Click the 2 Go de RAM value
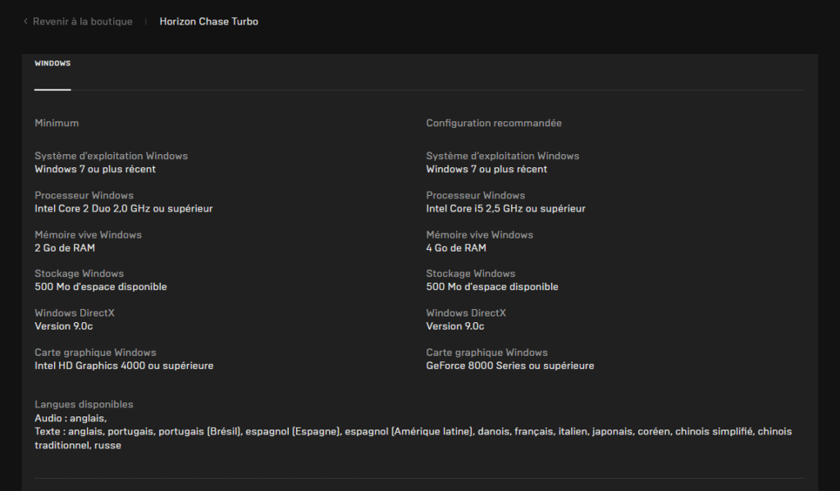The width and height of the screenshot is (840, 491). [65, 248]
